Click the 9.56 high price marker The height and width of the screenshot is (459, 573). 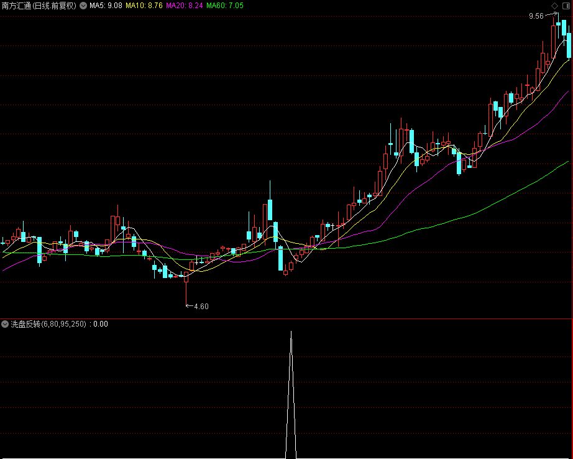[536, 16]
